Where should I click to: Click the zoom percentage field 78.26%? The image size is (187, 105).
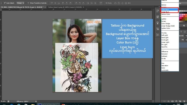pyautogui.click(x=3, y=101)
